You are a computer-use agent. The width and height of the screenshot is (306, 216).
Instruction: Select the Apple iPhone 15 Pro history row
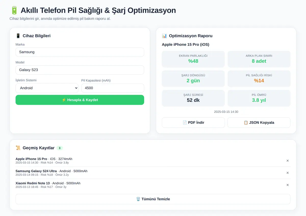pos(153,161)
